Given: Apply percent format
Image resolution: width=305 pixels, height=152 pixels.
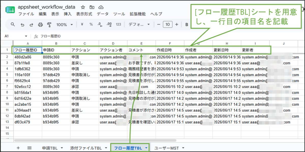Looking at the screenshot, I should 91,25.
